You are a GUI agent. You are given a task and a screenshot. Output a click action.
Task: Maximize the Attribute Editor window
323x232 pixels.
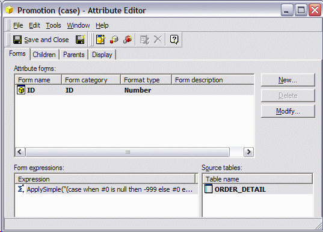coord(301,10)
